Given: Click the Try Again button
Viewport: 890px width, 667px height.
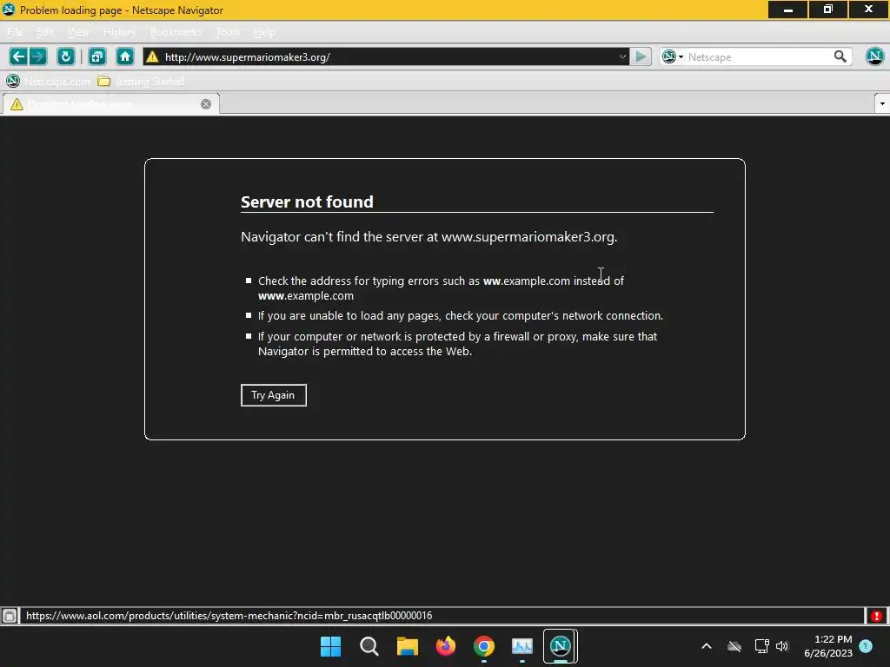Looking at the screenshot, I should click(x=274, y=395).
